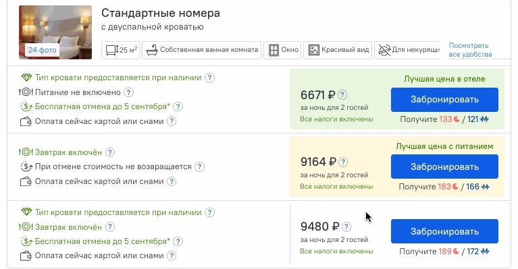Open help for first 'Бесплатная отмена до 5 сентября'
The image size is (518, 269).
pos(178,107)
